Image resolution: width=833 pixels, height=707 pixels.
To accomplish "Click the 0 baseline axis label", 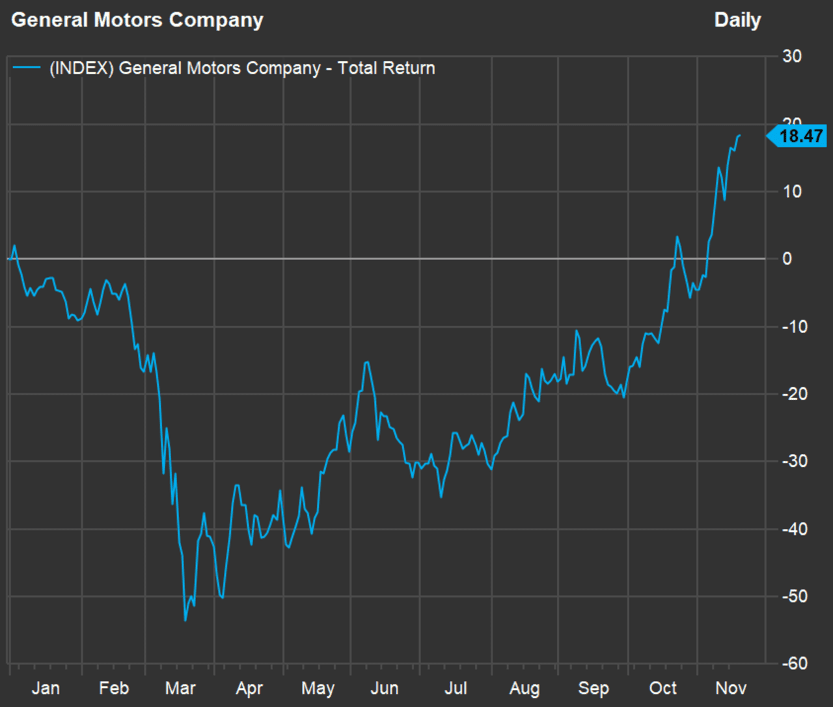I will click(x=787, y=259).
